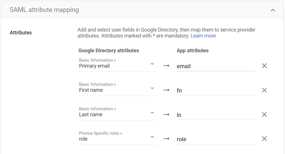Remove the ln mapping with X icon

[x=264, y=115]
